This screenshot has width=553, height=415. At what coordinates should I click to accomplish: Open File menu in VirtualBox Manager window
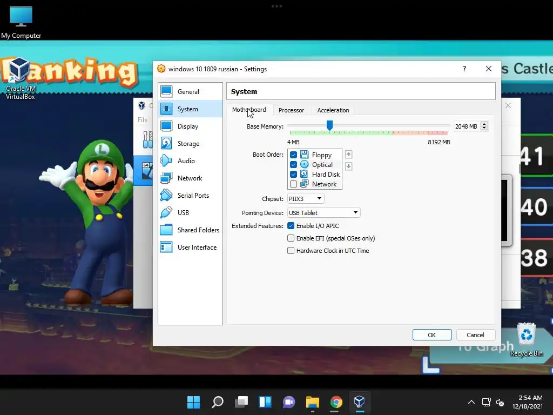143,119
